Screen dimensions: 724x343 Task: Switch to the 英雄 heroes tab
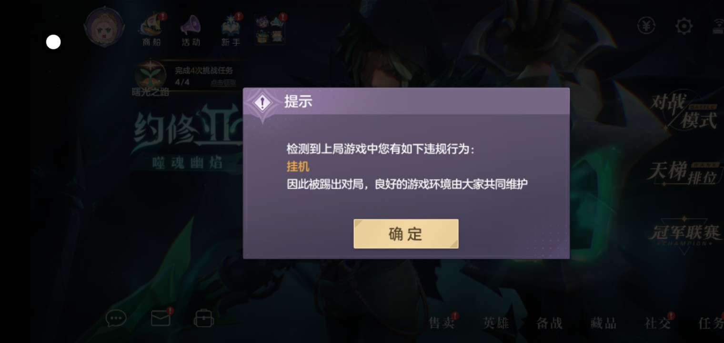[496, 323]
